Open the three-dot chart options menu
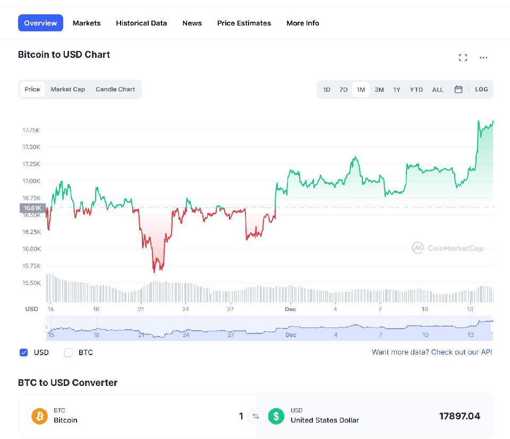 click(x=483, y=58)
